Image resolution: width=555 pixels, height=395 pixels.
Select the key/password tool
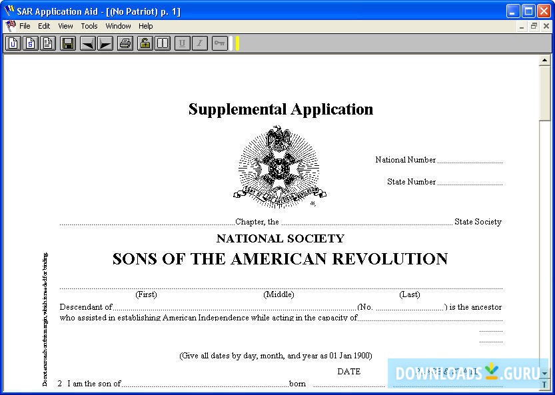[220, 43]
